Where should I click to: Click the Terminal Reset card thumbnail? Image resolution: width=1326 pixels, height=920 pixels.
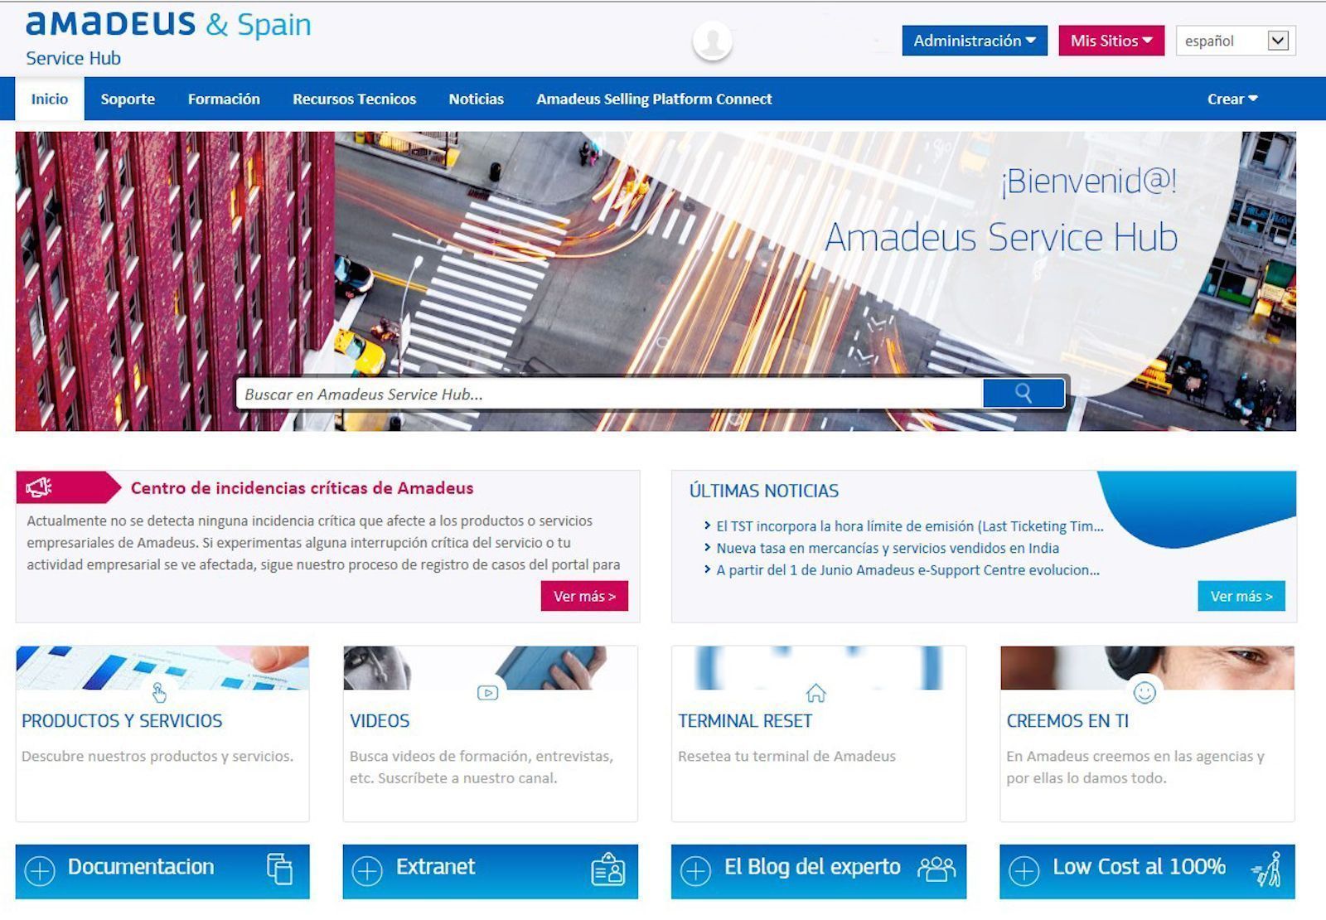pos(819,668)
